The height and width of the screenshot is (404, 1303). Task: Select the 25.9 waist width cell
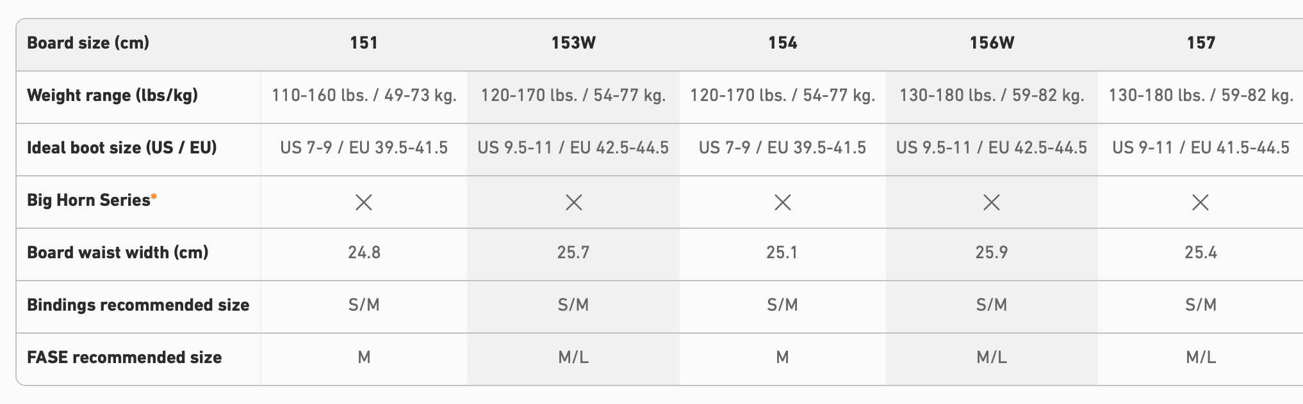click(x=992, y=252)
